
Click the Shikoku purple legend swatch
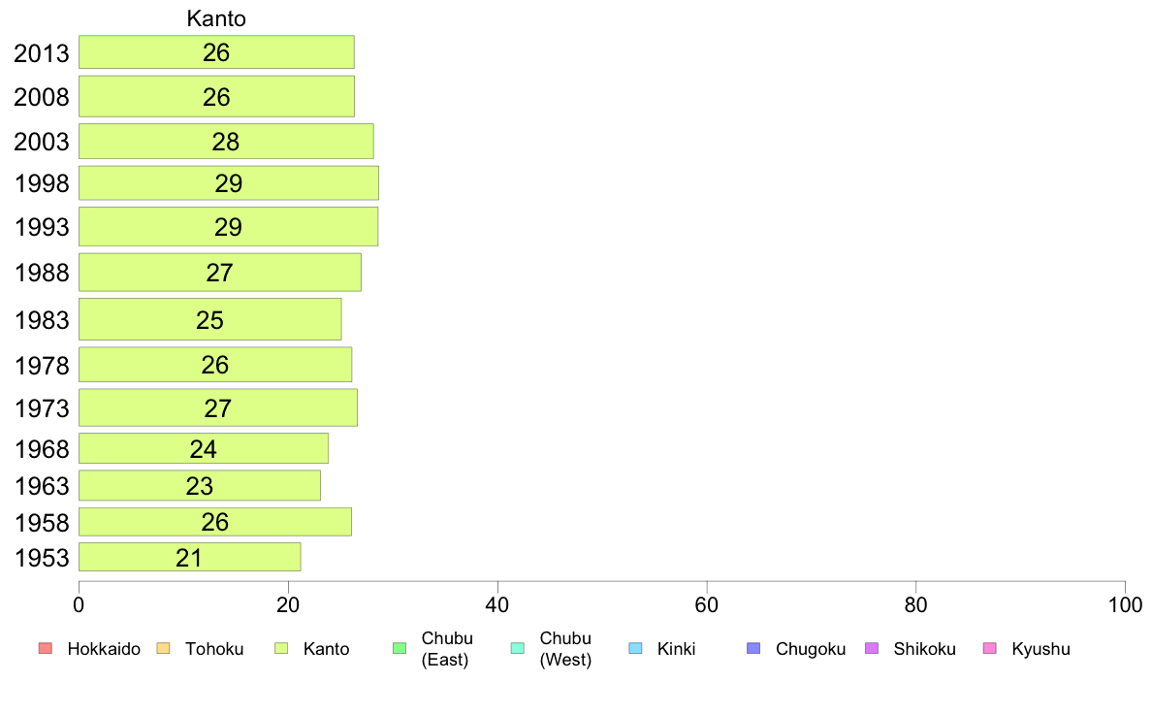tap(872, 648)
